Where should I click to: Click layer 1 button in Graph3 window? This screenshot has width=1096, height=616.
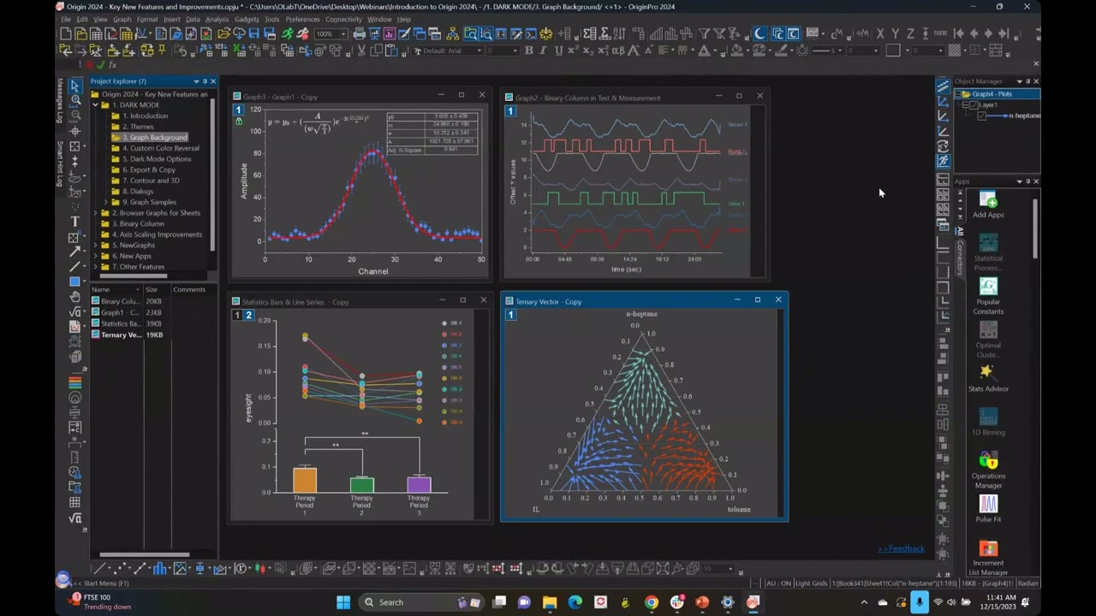tap(238, 110)
